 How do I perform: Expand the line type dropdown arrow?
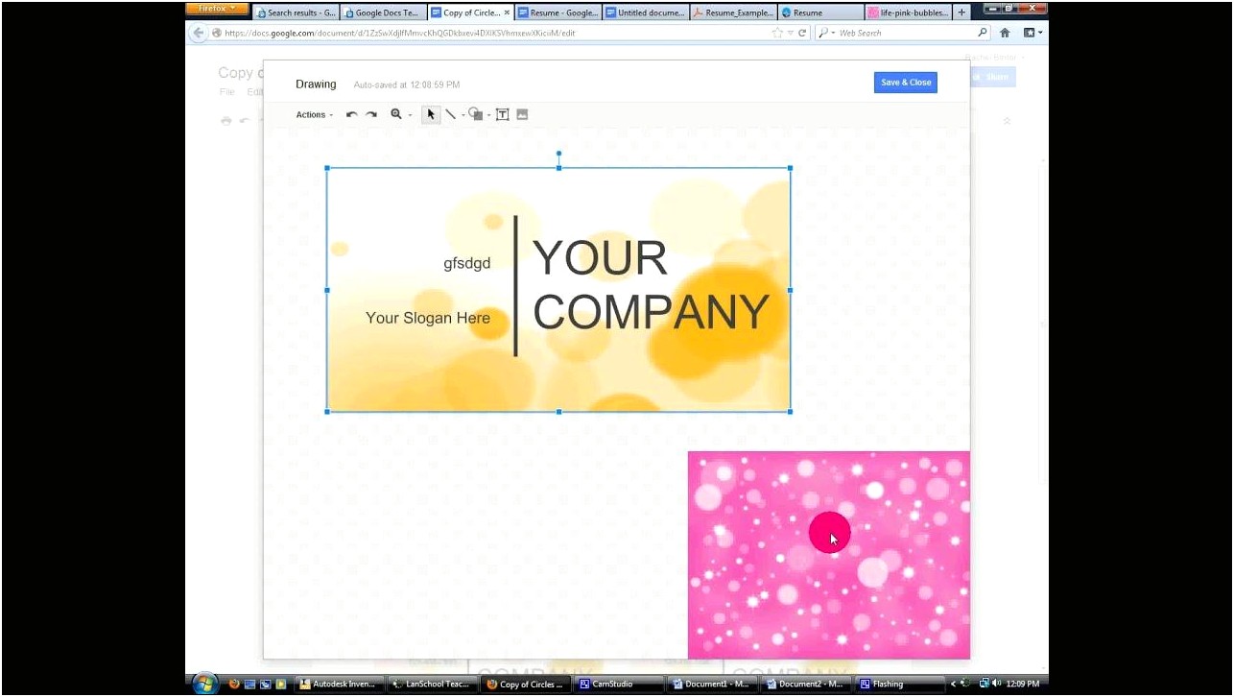coord(463,115)
